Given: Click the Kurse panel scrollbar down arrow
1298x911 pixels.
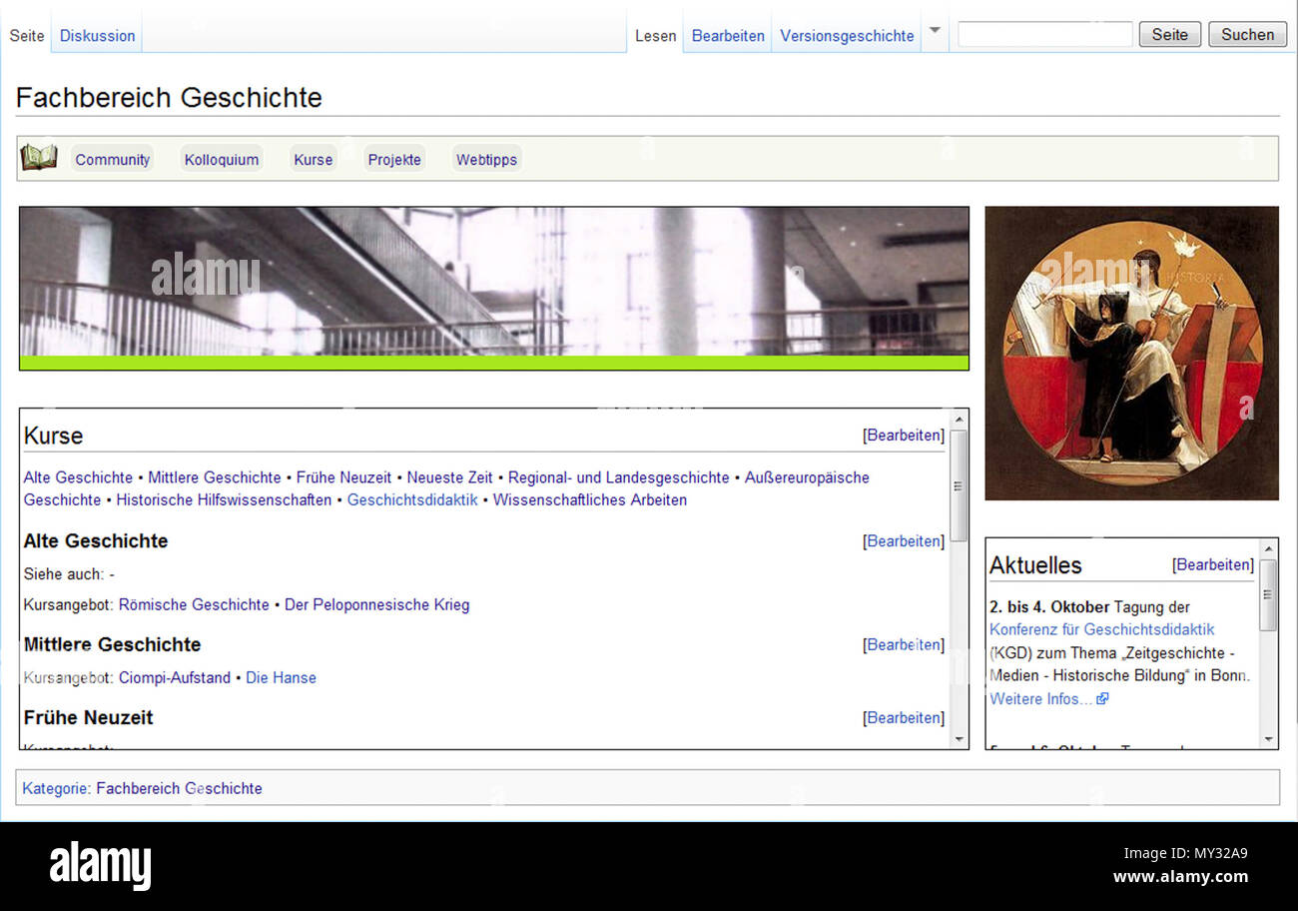Looking at the screenshot, I should (959, 739).
